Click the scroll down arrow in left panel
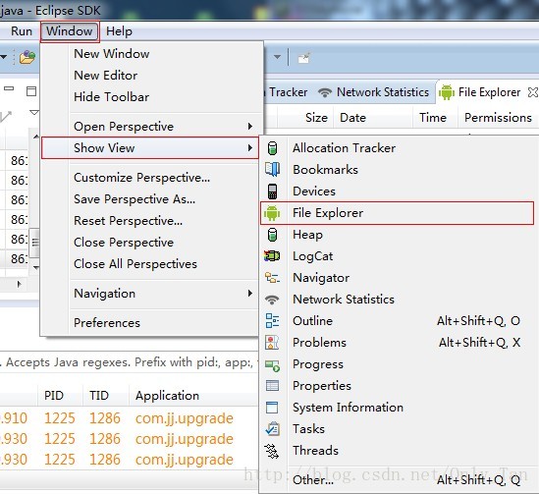Viewport: 539px width, 494px height. pos(35,267)
